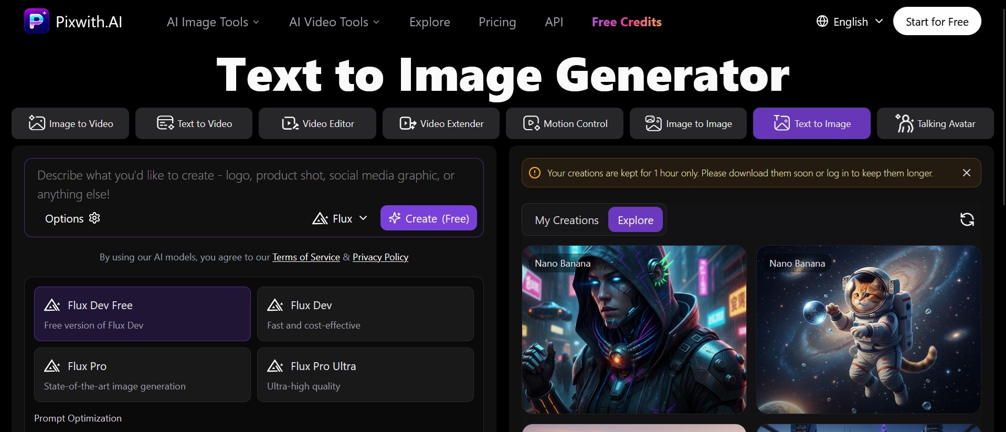This screenshot has width=1006, height=432.
Task: Refresh the creations gallery
Action: coord(967,219)
